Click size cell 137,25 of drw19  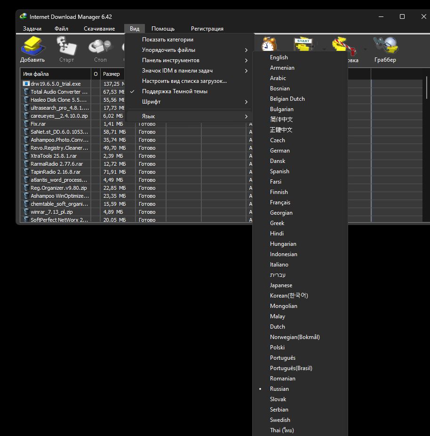click(x=112, y=84)
